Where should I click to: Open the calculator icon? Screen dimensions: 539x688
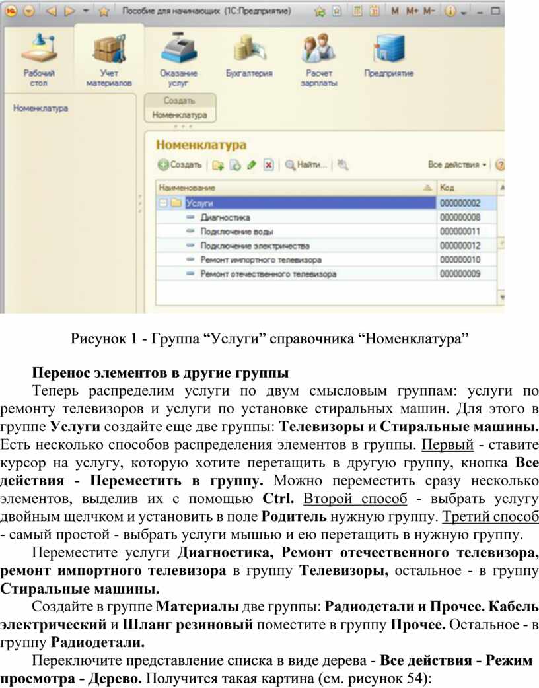click(x=358, y=11)
